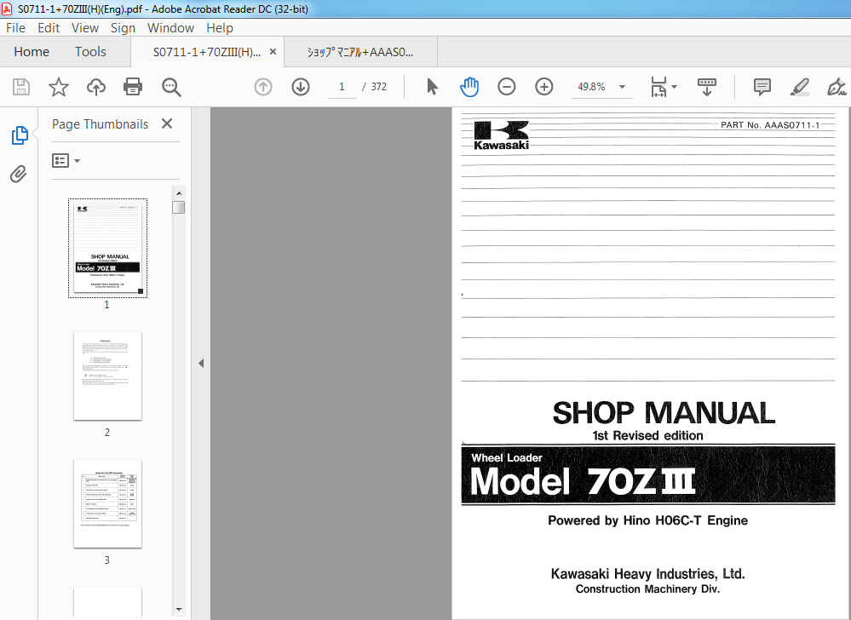Click the '372' total pages text

(x=379, y=87)
